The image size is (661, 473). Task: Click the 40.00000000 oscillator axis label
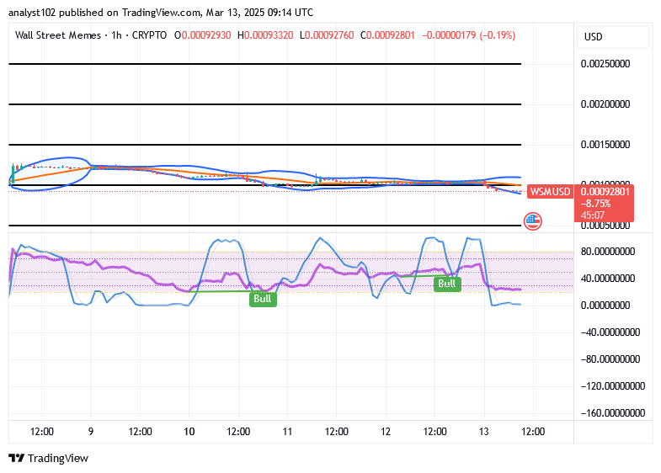607,279
